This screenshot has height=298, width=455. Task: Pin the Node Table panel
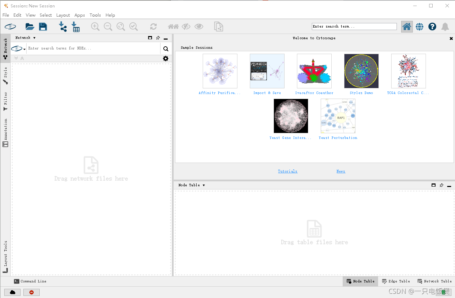(441, 185)
